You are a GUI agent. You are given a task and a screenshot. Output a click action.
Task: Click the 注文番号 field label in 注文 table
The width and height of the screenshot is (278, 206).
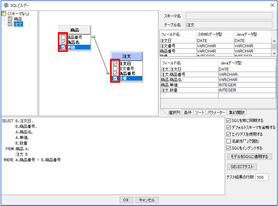pyautogui.click(x=127, y=68)
